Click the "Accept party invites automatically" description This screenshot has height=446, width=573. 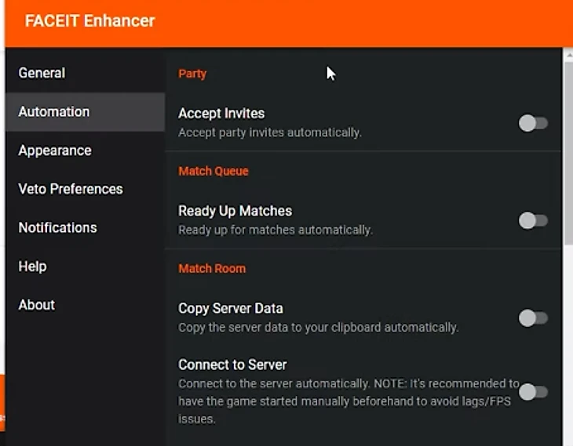270,132
